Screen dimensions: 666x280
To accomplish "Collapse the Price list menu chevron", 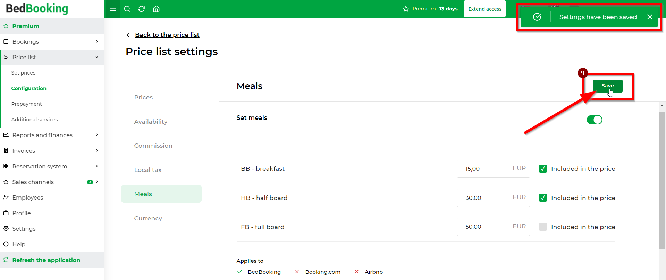I will (x=97, y=57).
